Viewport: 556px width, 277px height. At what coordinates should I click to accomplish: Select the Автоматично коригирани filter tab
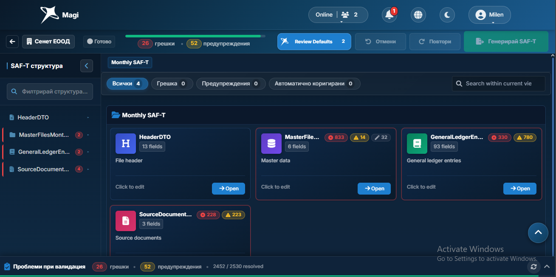coord(314,84)
